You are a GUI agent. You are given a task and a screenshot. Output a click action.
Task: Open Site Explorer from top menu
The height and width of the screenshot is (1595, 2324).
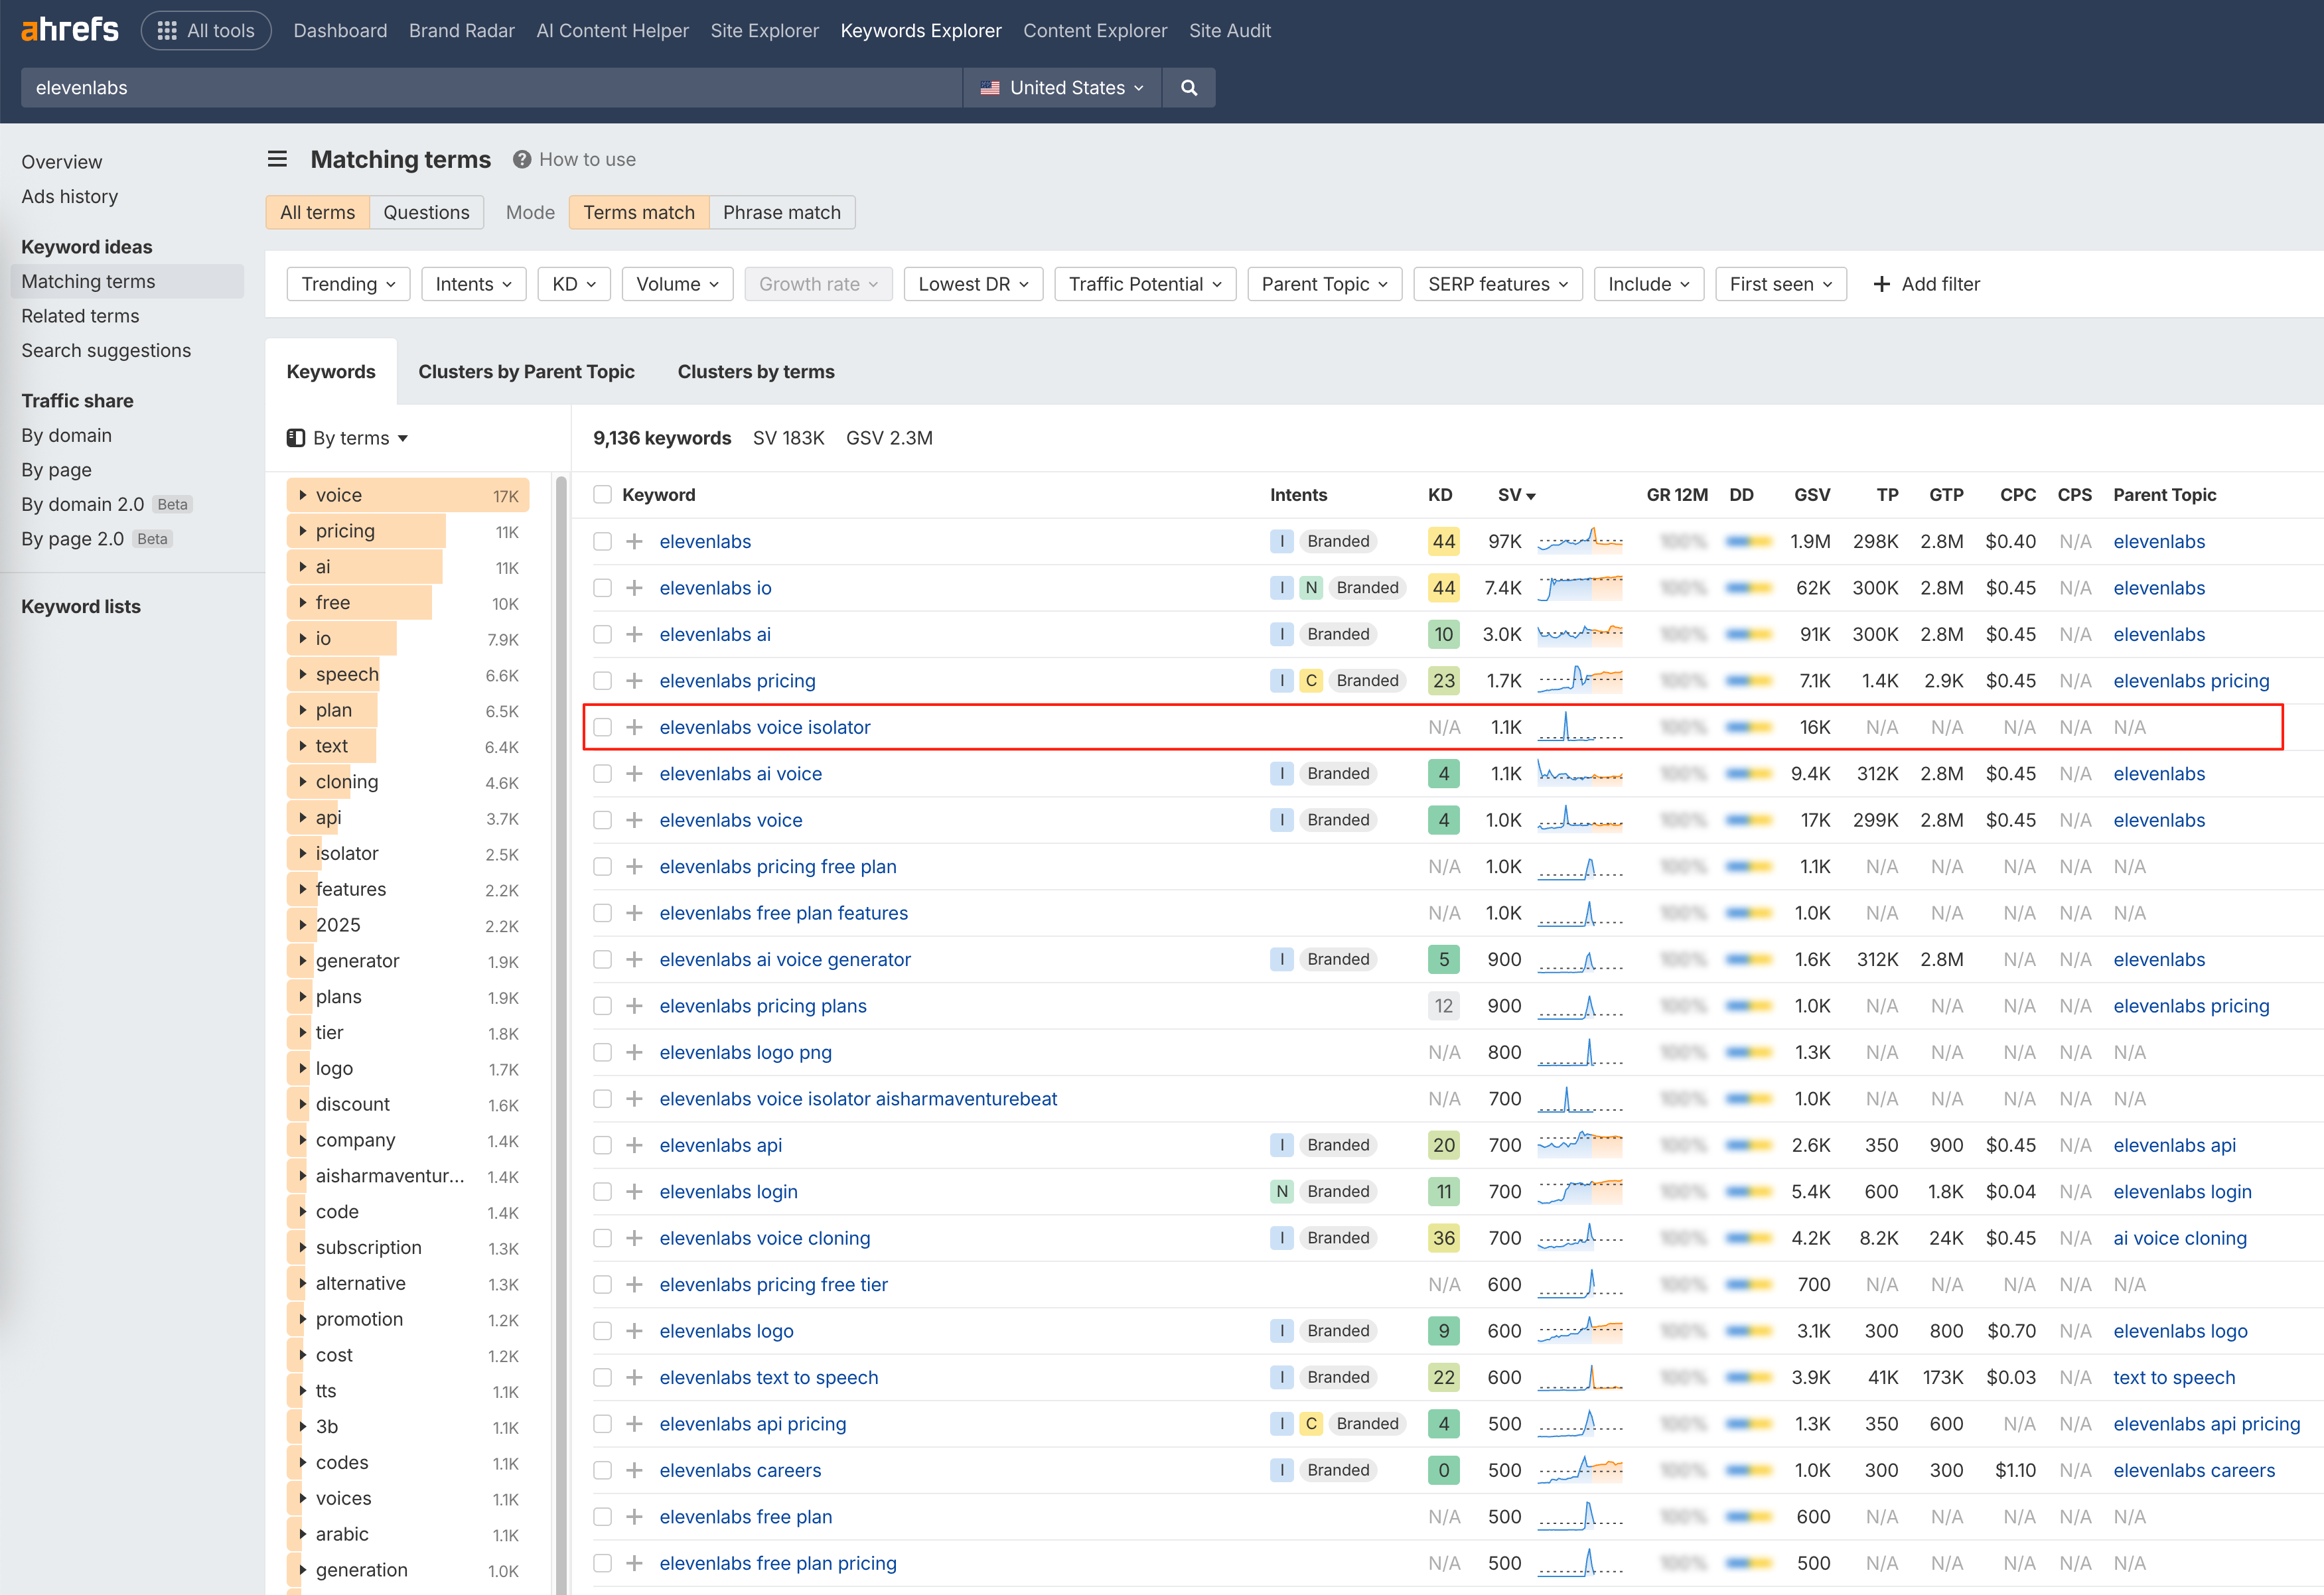point(764,31)
